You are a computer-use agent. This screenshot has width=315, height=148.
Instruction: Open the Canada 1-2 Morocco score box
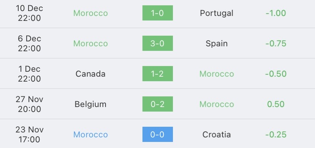[158, 74]
